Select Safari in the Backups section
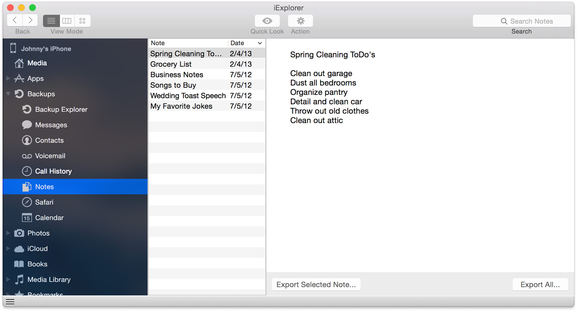This screenshot has height=311, width=577. coord(44,202)
